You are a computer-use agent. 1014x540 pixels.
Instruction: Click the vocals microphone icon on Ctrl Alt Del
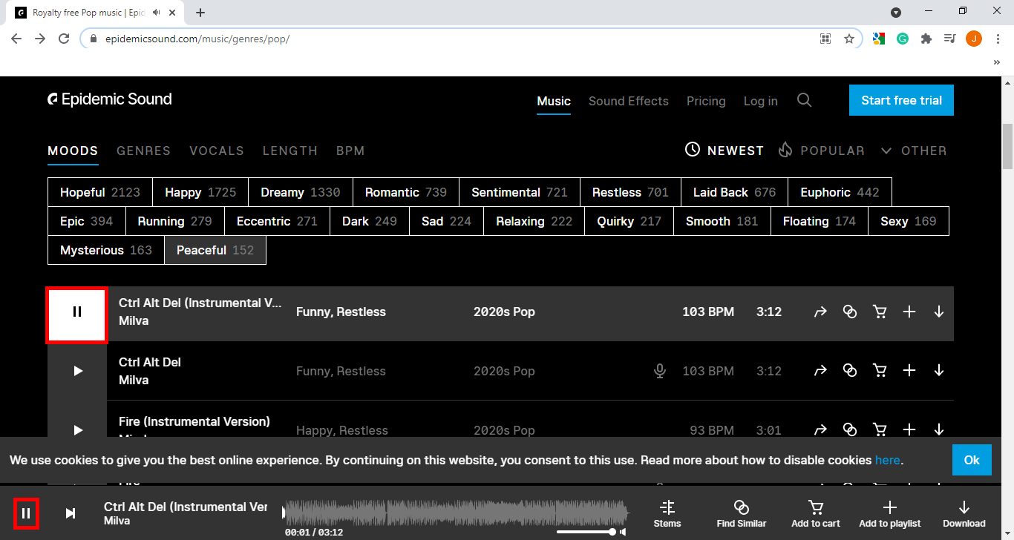(x=659, y=371)
